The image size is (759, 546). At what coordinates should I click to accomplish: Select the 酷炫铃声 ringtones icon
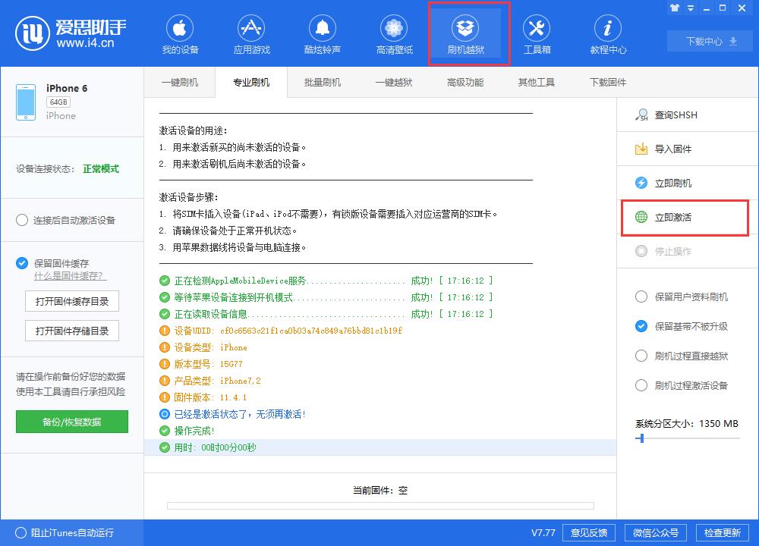pos(323,33)
